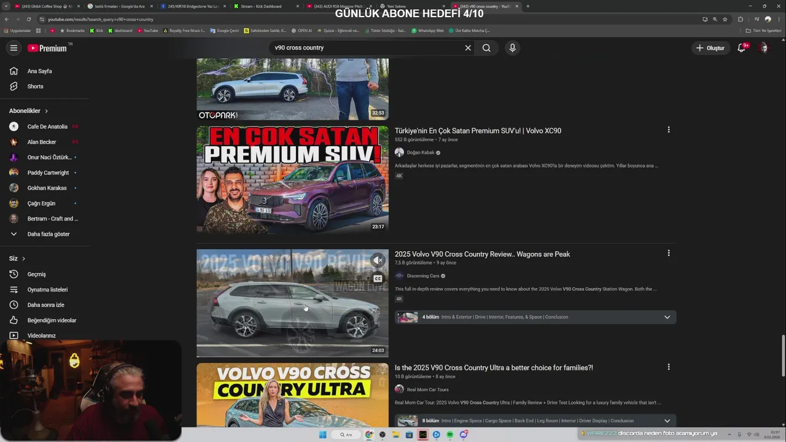Open Chrome from the taskbar
786x442 pixels.
click(369, 434)
